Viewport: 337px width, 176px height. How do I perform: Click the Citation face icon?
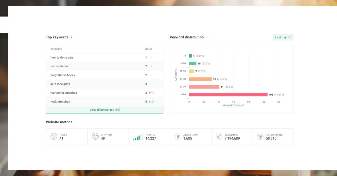[x=95, y=136]
